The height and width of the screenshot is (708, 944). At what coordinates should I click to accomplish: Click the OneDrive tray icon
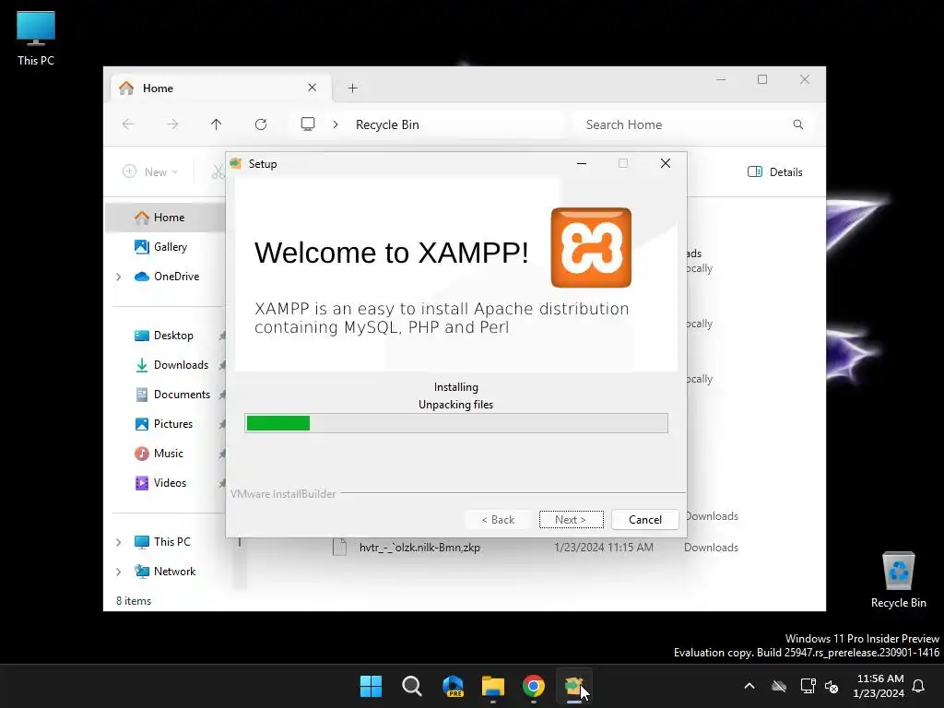[x=779, y=686]
